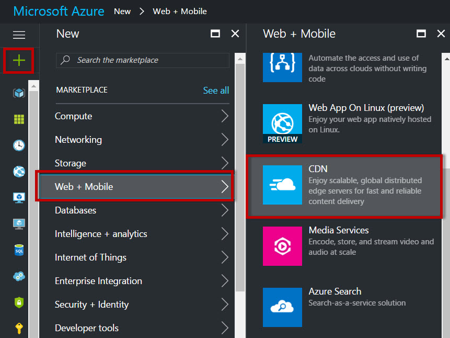Image resolution: width=450 pixels, height=338 pixels.
Task: Click the New blade scroll up arrow
Action: 240,59
